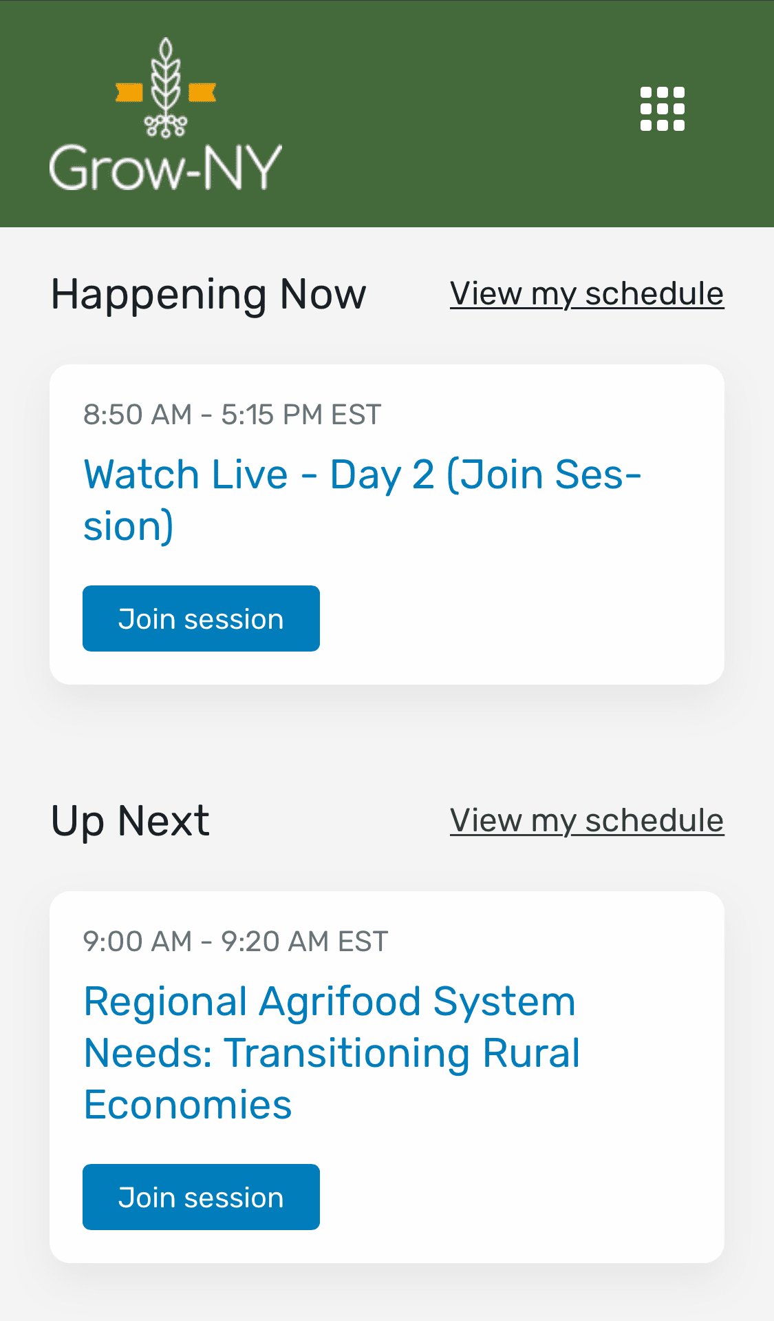
Task: Click the right orange ribbon on logo
Action: click(202, 92)
